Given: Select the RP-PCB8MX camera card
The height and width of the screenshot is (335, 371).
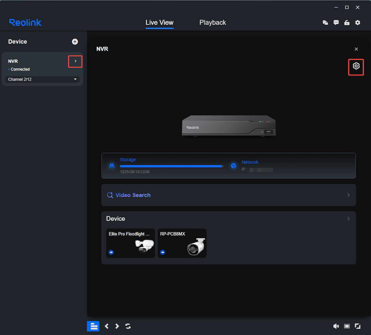Looking at the screenshot, I should pos(182,243).
